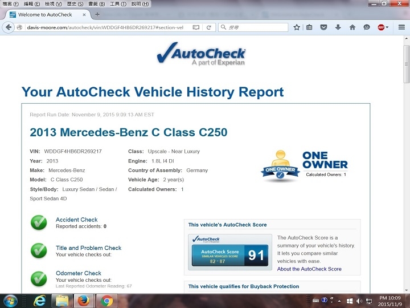
Task: Switch to Firefox in the taskbar
Action: click(x=84, y=301)
